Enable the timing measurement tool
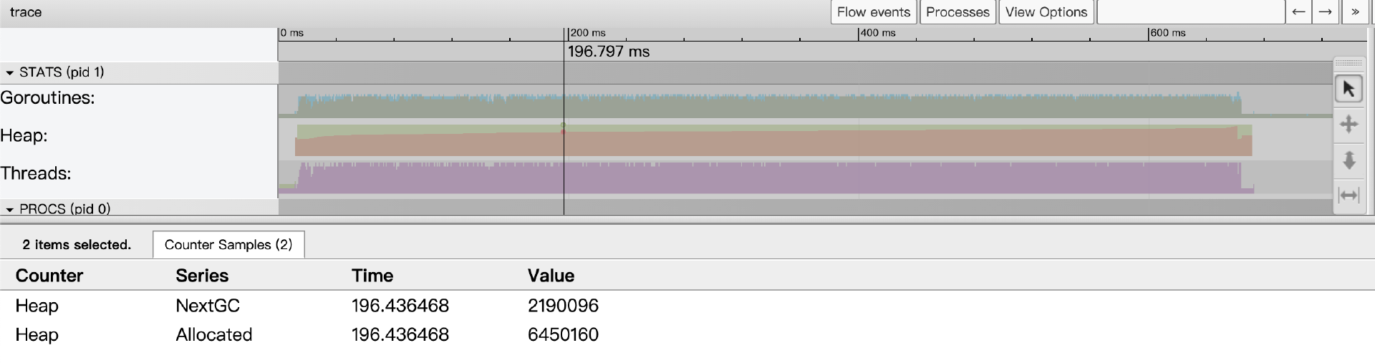Viewport: 1375px width, 363px height. pos(1349,195)
